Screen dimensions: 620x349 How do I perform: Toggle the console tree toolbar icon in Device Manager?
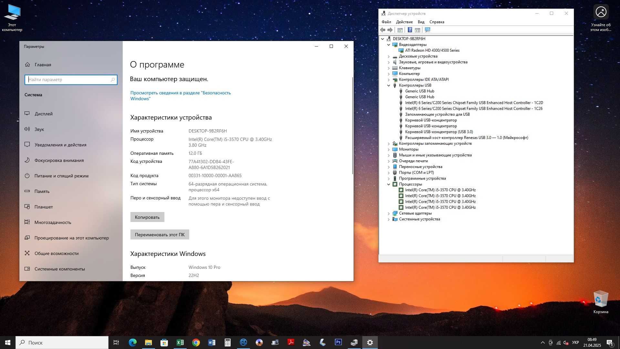pyautogui.click(x=400, y=30)
